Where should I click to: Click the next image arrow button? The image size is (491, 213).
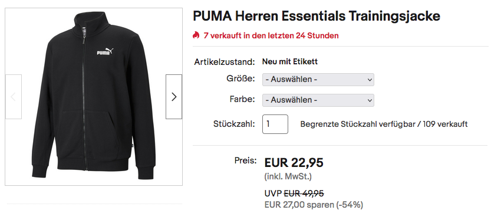(174, 97)
